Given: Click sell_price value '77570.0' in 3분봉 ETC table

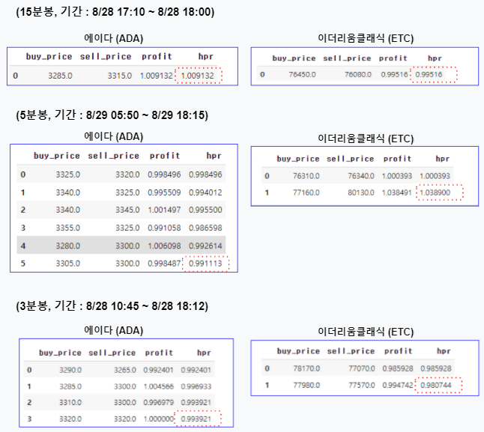Looking at the screenshot, I should 362,385.
